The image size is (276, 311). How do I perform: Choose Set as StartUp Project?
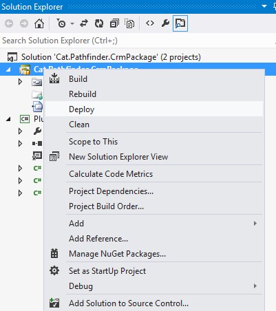[154, 271]
